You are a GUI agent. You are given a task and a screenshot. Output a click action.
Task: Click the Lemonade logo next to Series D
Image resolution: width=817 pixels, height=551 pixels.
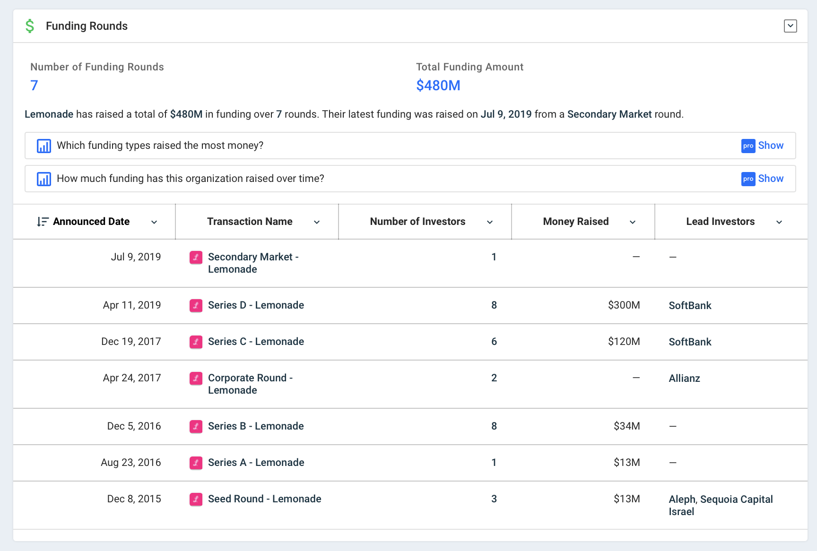coord(196,305)
